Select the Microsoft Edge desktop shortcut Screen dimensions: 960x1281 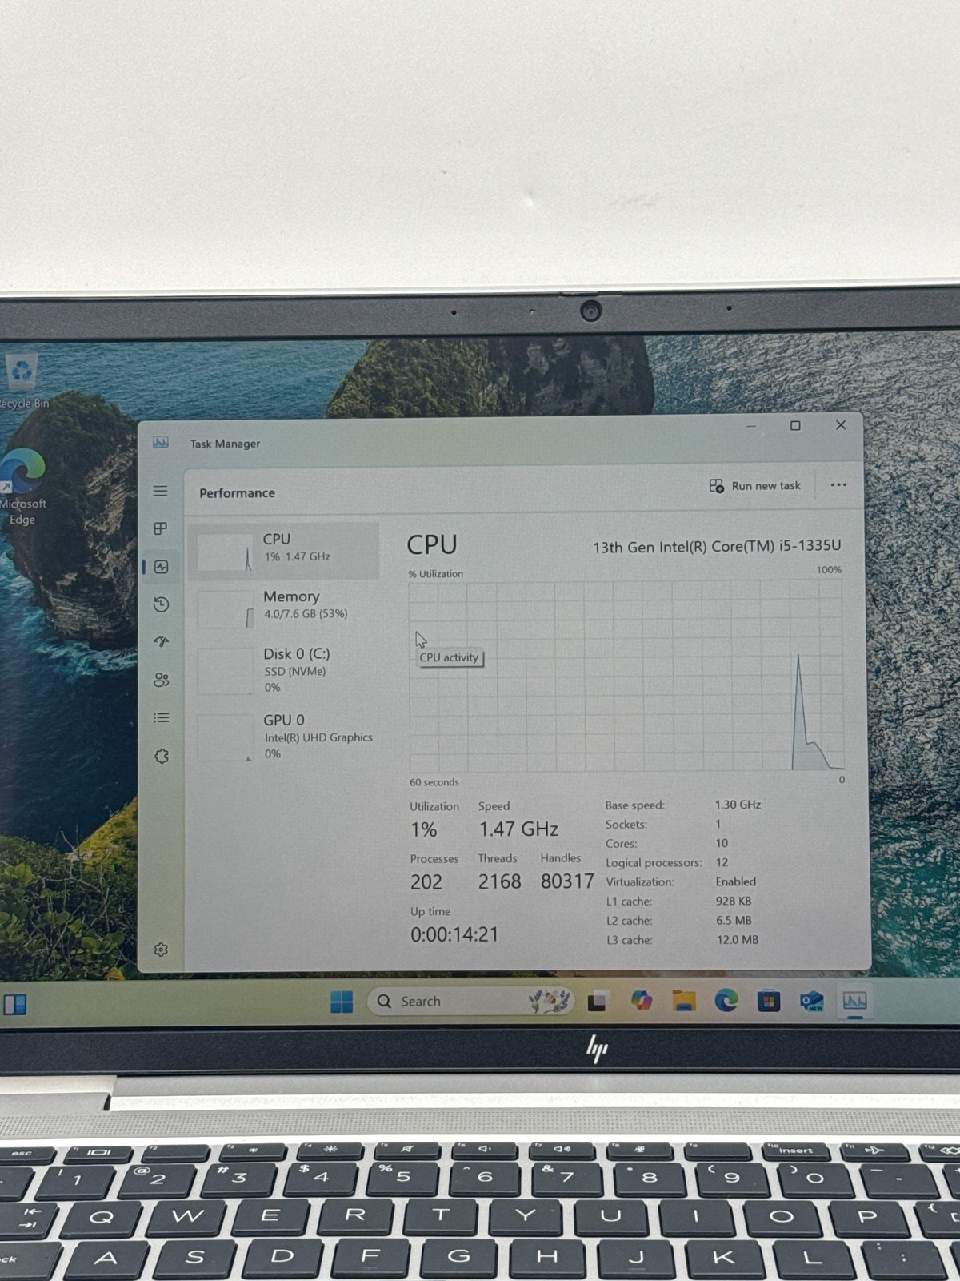pyautogui.click(x=22, y=488)
